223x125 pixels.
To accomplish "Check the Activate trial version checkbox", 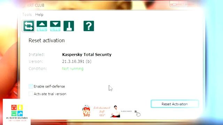I will (31, 94).
